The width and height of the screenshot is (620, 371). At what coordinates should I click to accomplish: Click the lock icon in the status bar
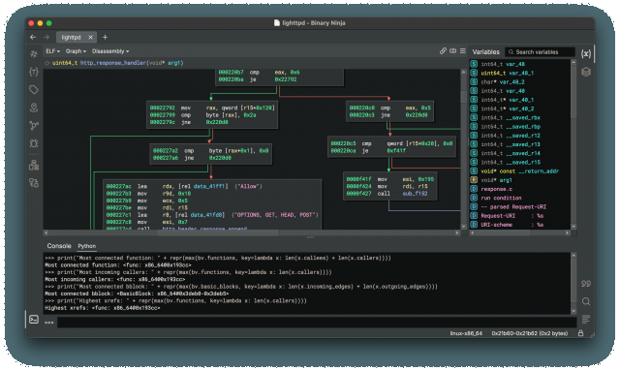tap(580, 333)
